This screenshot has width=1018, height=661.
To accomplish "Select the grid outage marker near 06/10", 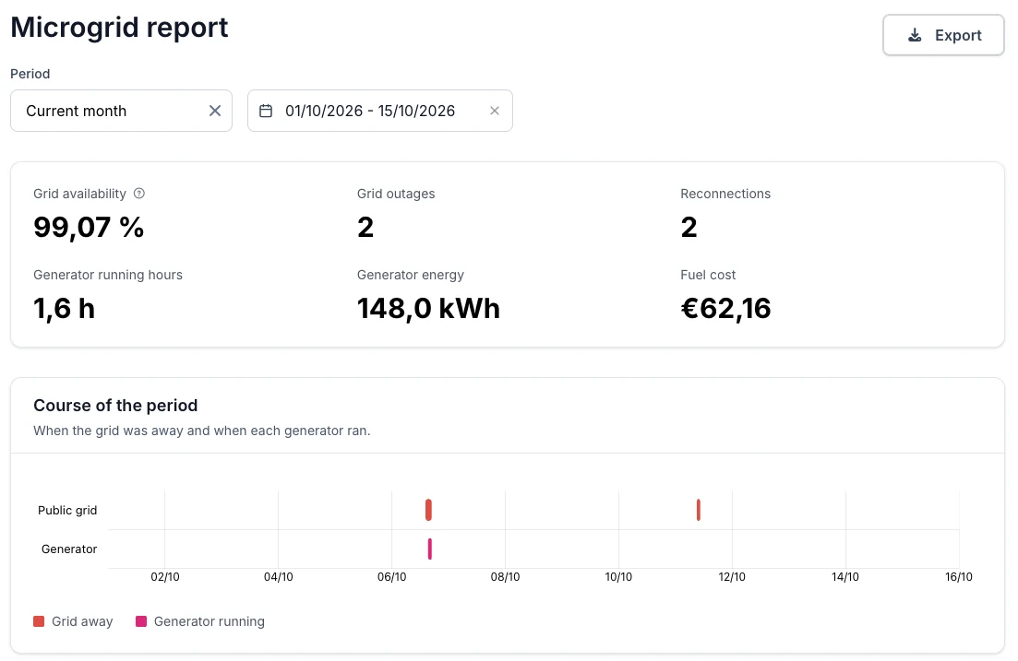I will [428, 510].
